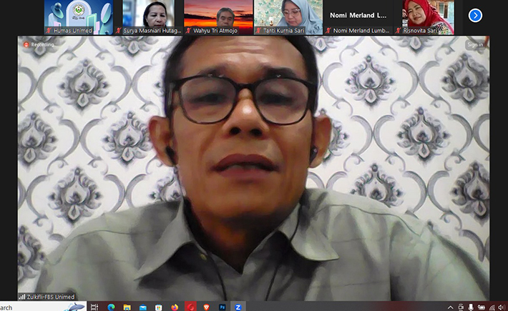Open the network Wi-Fi tray icon
508x311 pixels.
tap(492, 307)
